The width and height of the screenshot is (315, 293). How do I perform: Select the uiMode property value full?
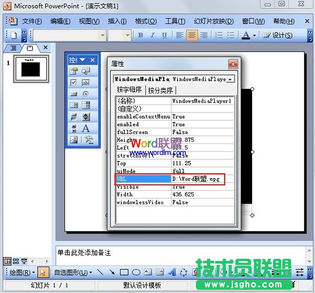pyautogui.click(x=202, y=171)
